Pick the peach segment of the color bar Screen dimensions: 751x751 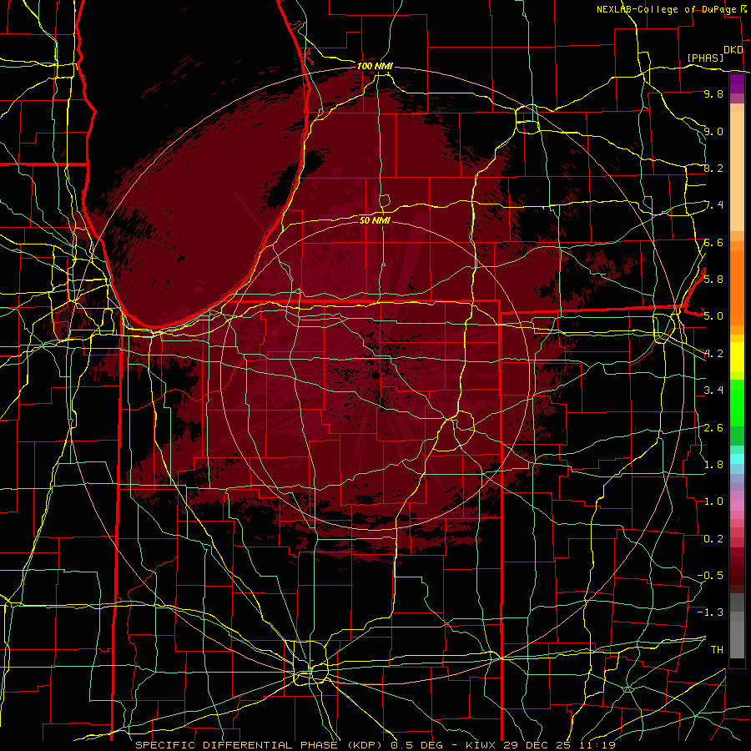click(737, 171)
